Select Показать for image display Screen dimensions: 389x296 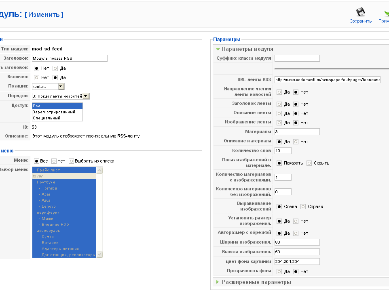tap(279, 163)
